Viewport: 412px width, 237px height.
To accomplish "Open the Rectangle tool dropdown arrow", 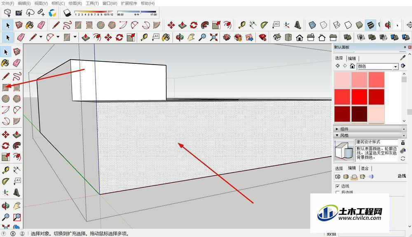I will coord(75,37).
